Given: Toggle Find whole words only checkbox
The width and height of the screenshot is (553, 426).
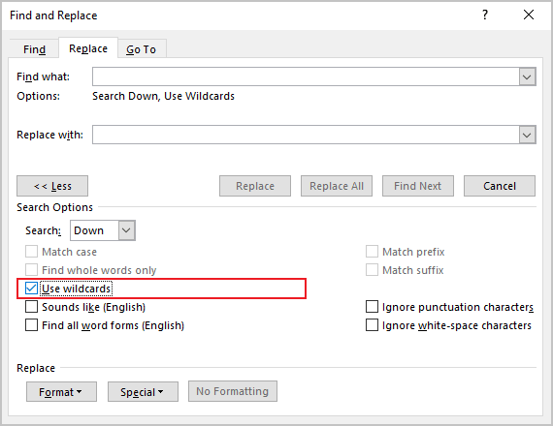Looking at the screenshot, I should coord(31,270).
